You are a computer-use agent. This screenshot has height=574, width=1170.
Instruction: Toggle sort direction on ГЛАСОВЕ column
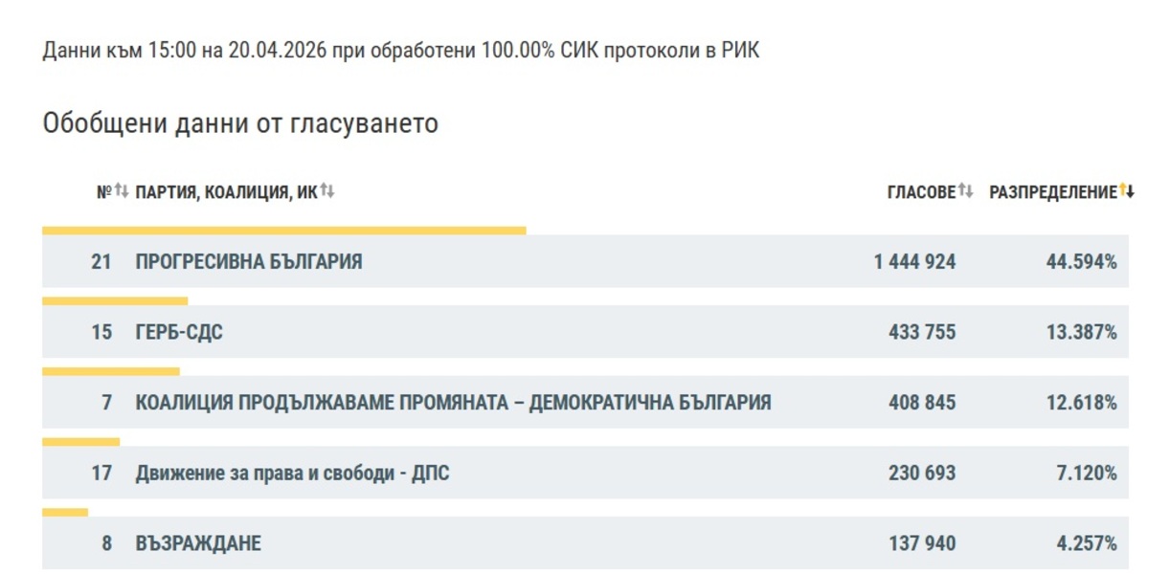[x=966, y=189]
